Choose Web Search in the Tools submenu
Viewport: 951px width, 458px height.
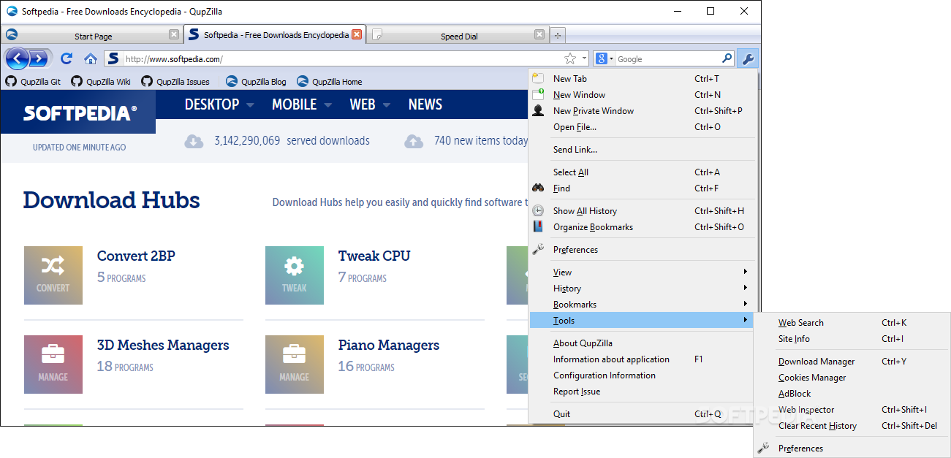[x=852, y=323]
